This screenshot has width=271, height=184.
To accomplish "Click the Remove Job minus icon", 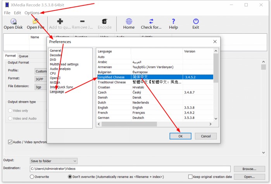I will 83,21.
